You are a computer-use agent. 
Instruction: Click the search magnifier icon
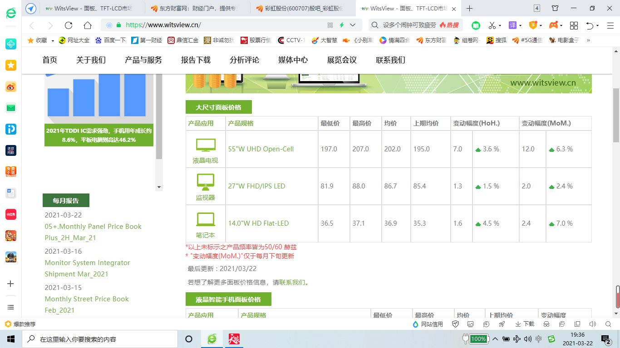pos(375,25)
